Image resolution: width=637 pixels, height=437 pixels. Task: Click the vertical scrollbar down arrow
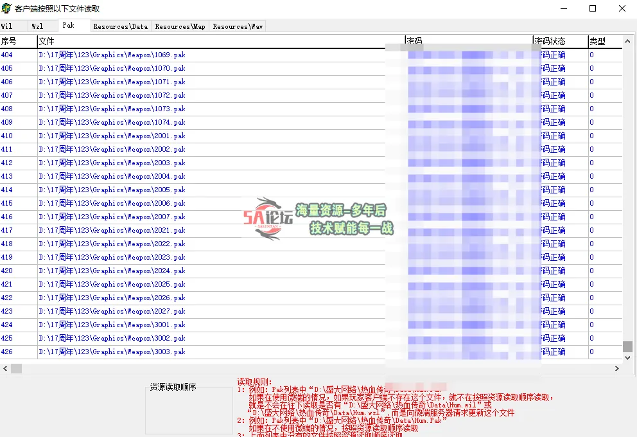tap(627, 358)
